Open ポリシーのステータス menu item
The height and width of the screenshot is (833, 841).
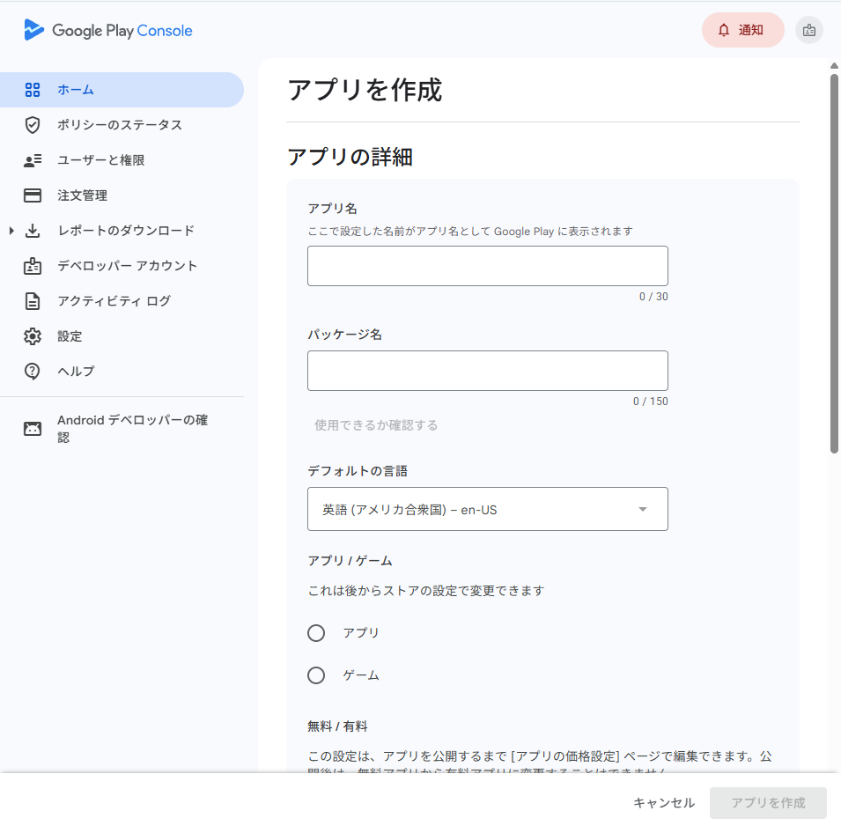click(x=120, y=125)
